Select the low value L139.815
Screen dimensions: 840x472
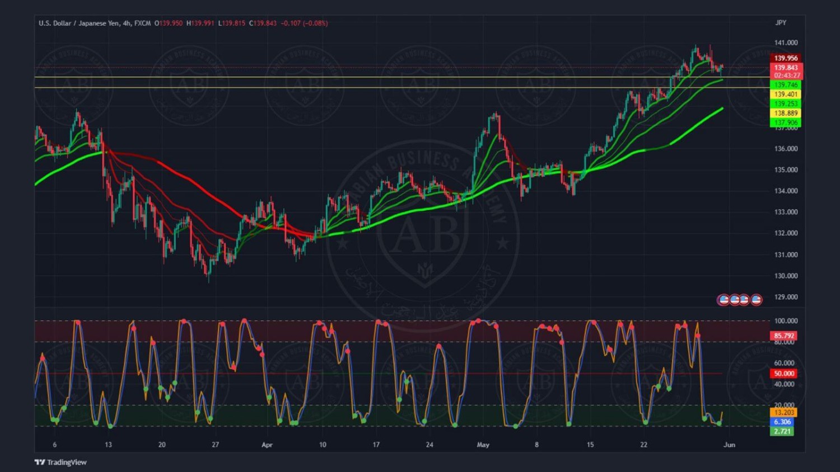(232, 23)
